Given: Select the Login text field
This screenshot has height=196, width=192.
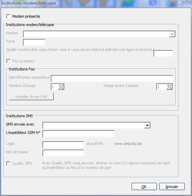Looking at the screenshot, I should pyautogui.click(x=63, y=145).
